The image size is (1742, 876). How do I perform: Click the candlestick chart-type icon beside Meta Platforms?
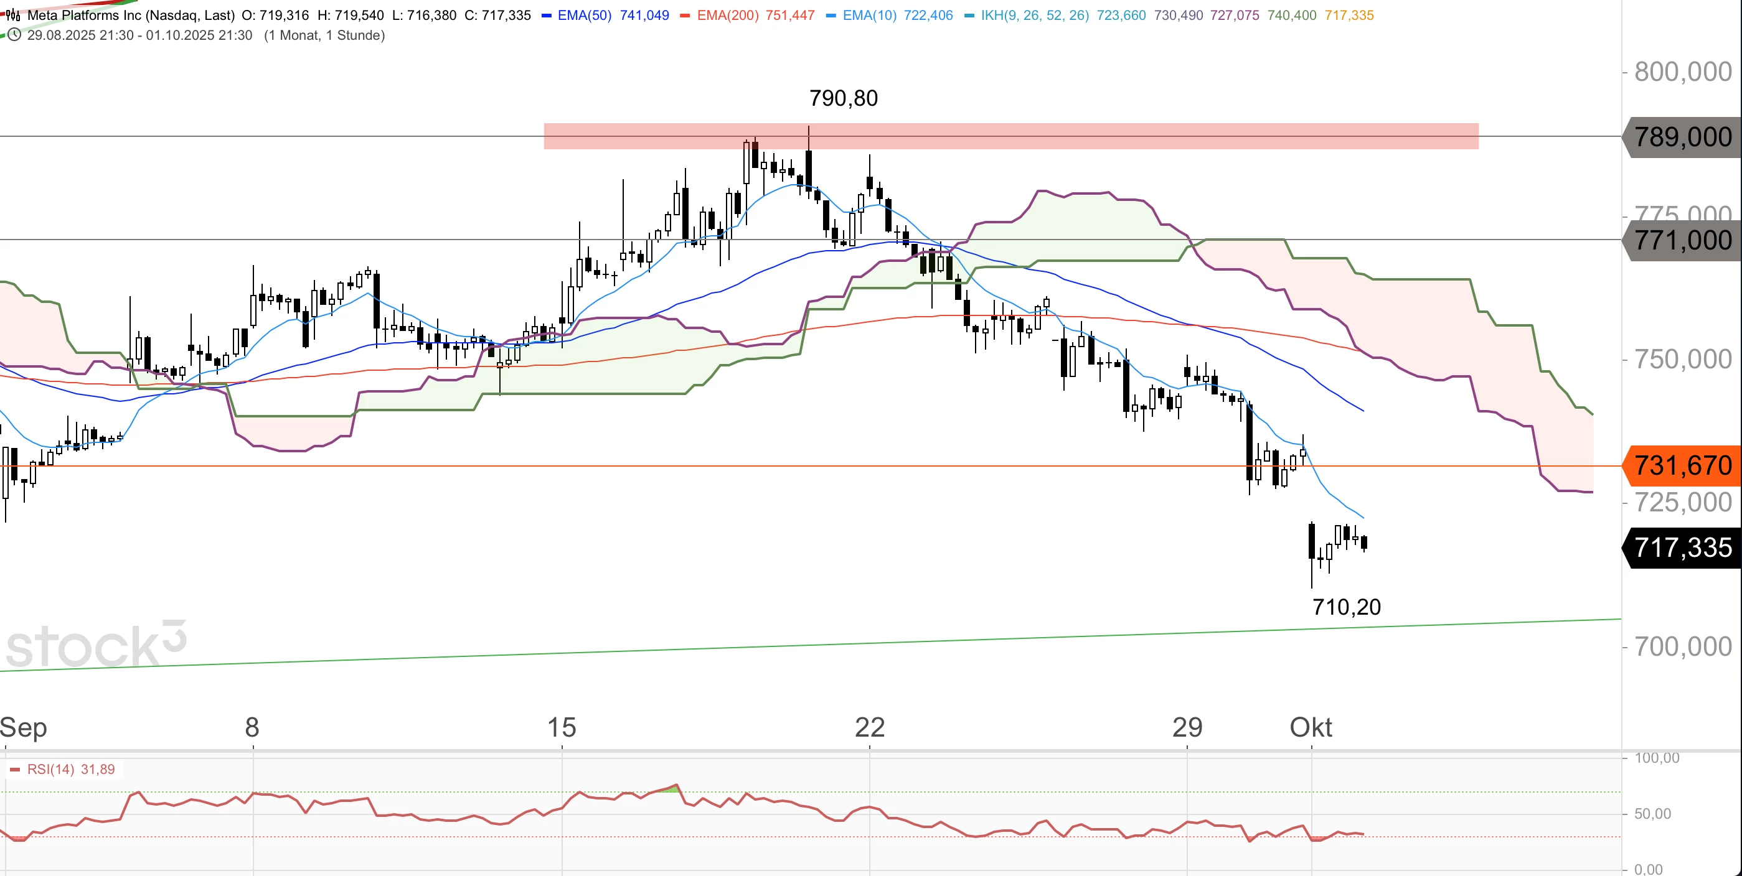click(13, 15)
